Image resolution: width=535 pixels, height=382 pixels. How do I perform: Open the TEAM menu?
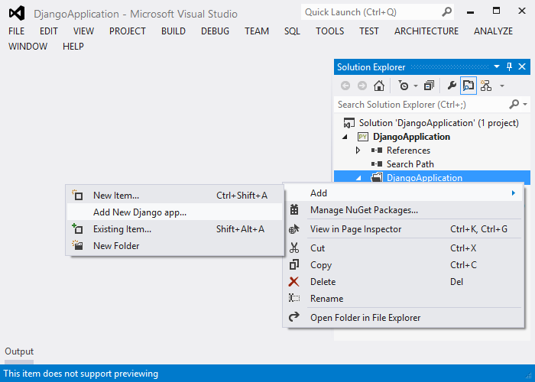[x=257, y=31]
